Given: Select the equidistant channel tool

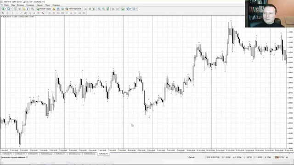Looking at the screenshot, I should (x=25, y=13).
